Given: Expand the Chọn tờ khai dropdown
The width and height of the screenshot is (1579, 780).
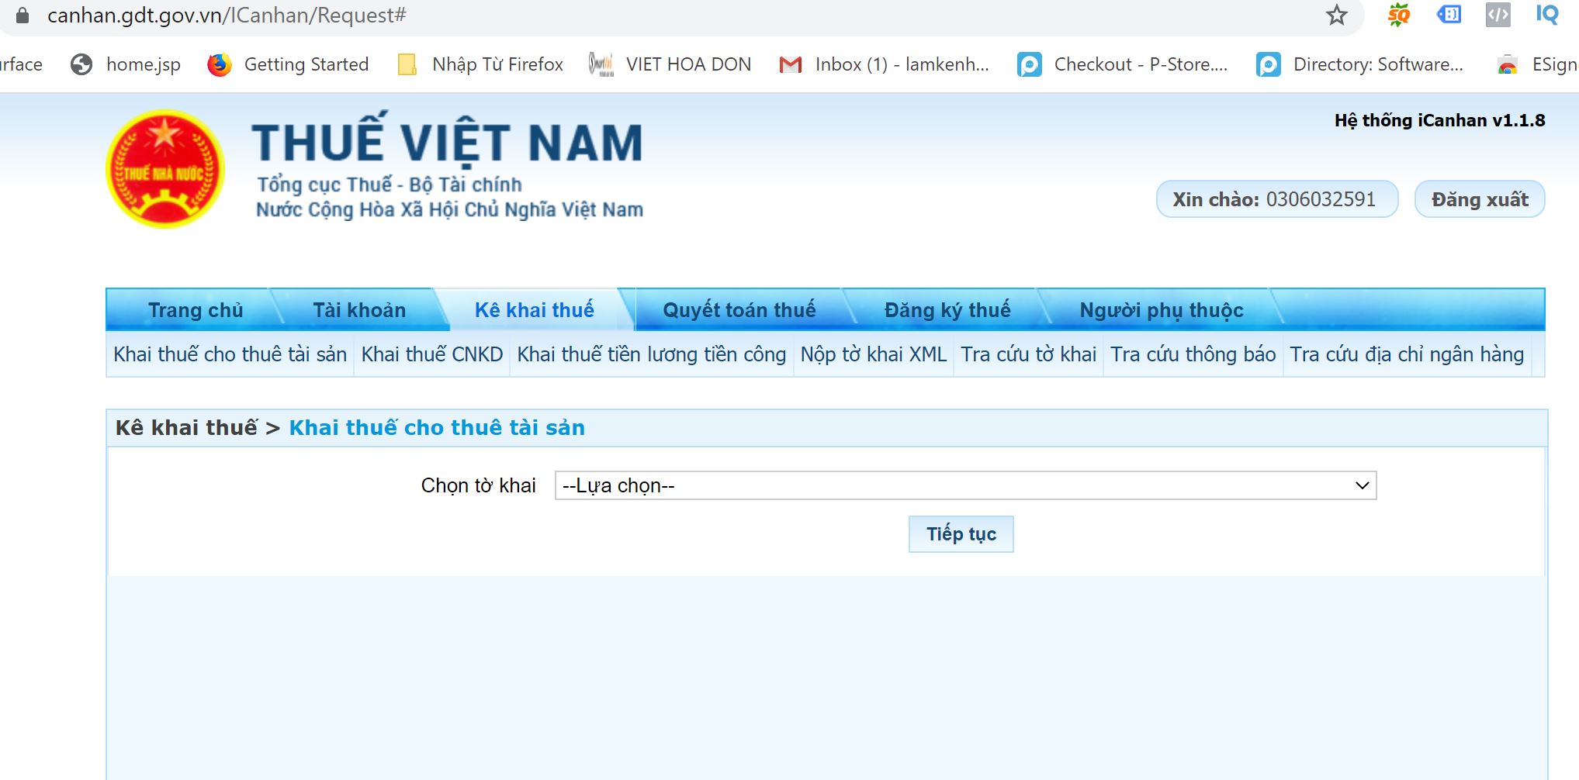Looking at the screenshot, I should 965,485.
